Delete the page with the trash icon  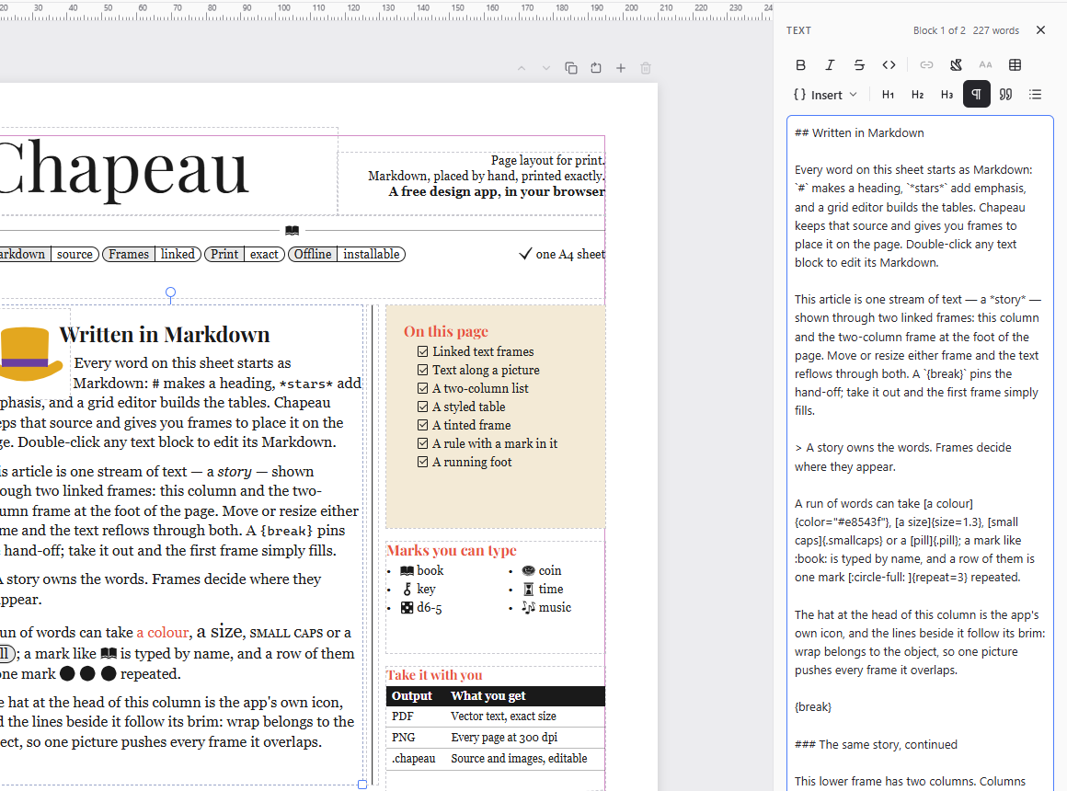[646, 68]
